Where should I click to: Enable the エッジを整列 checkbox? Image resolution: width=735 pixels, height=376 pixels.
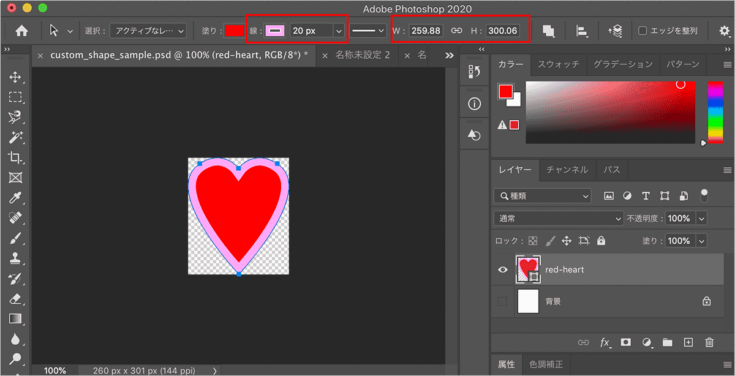[643, 31]
